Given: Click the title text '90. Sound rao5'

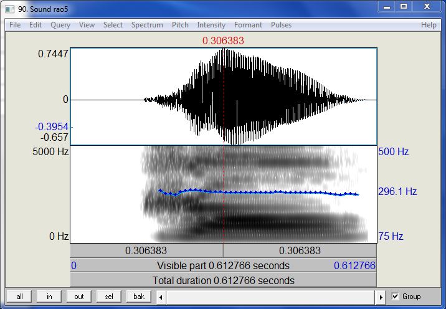Looking at the screenshot, I should point(43,9).
